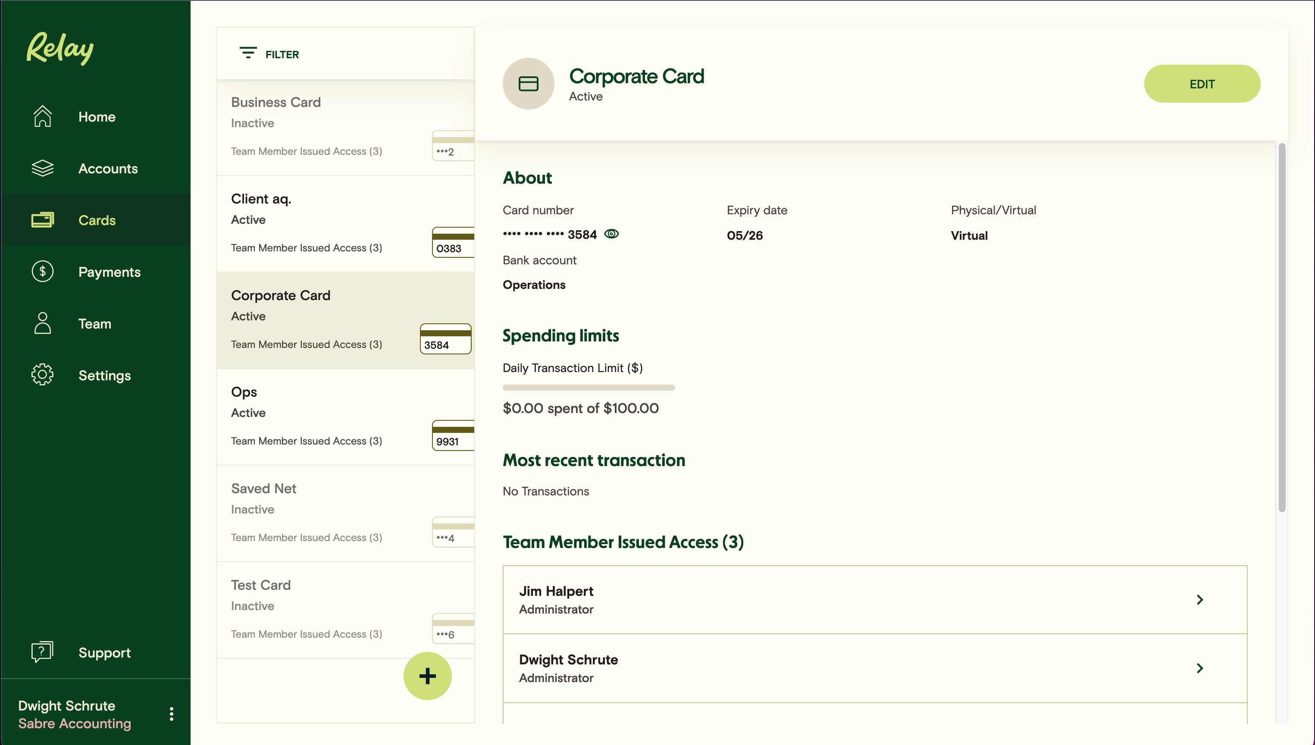Click Dwight Schrute account name at bottom
The height and width of the screenshot is (745, 1315).
pyautogui.click(x=66, y=706)
